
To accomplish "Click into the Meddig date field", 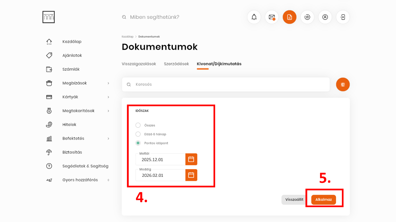I will [160, 175].
